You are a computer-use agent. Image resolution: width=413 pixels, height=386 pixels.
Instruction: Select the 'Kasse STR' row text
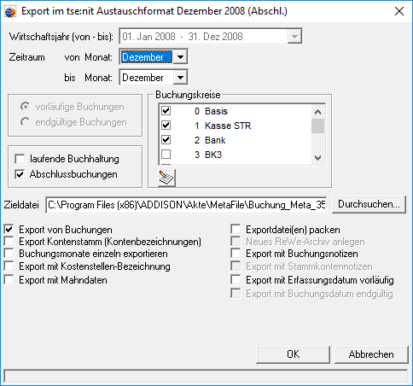coord(228,126)
